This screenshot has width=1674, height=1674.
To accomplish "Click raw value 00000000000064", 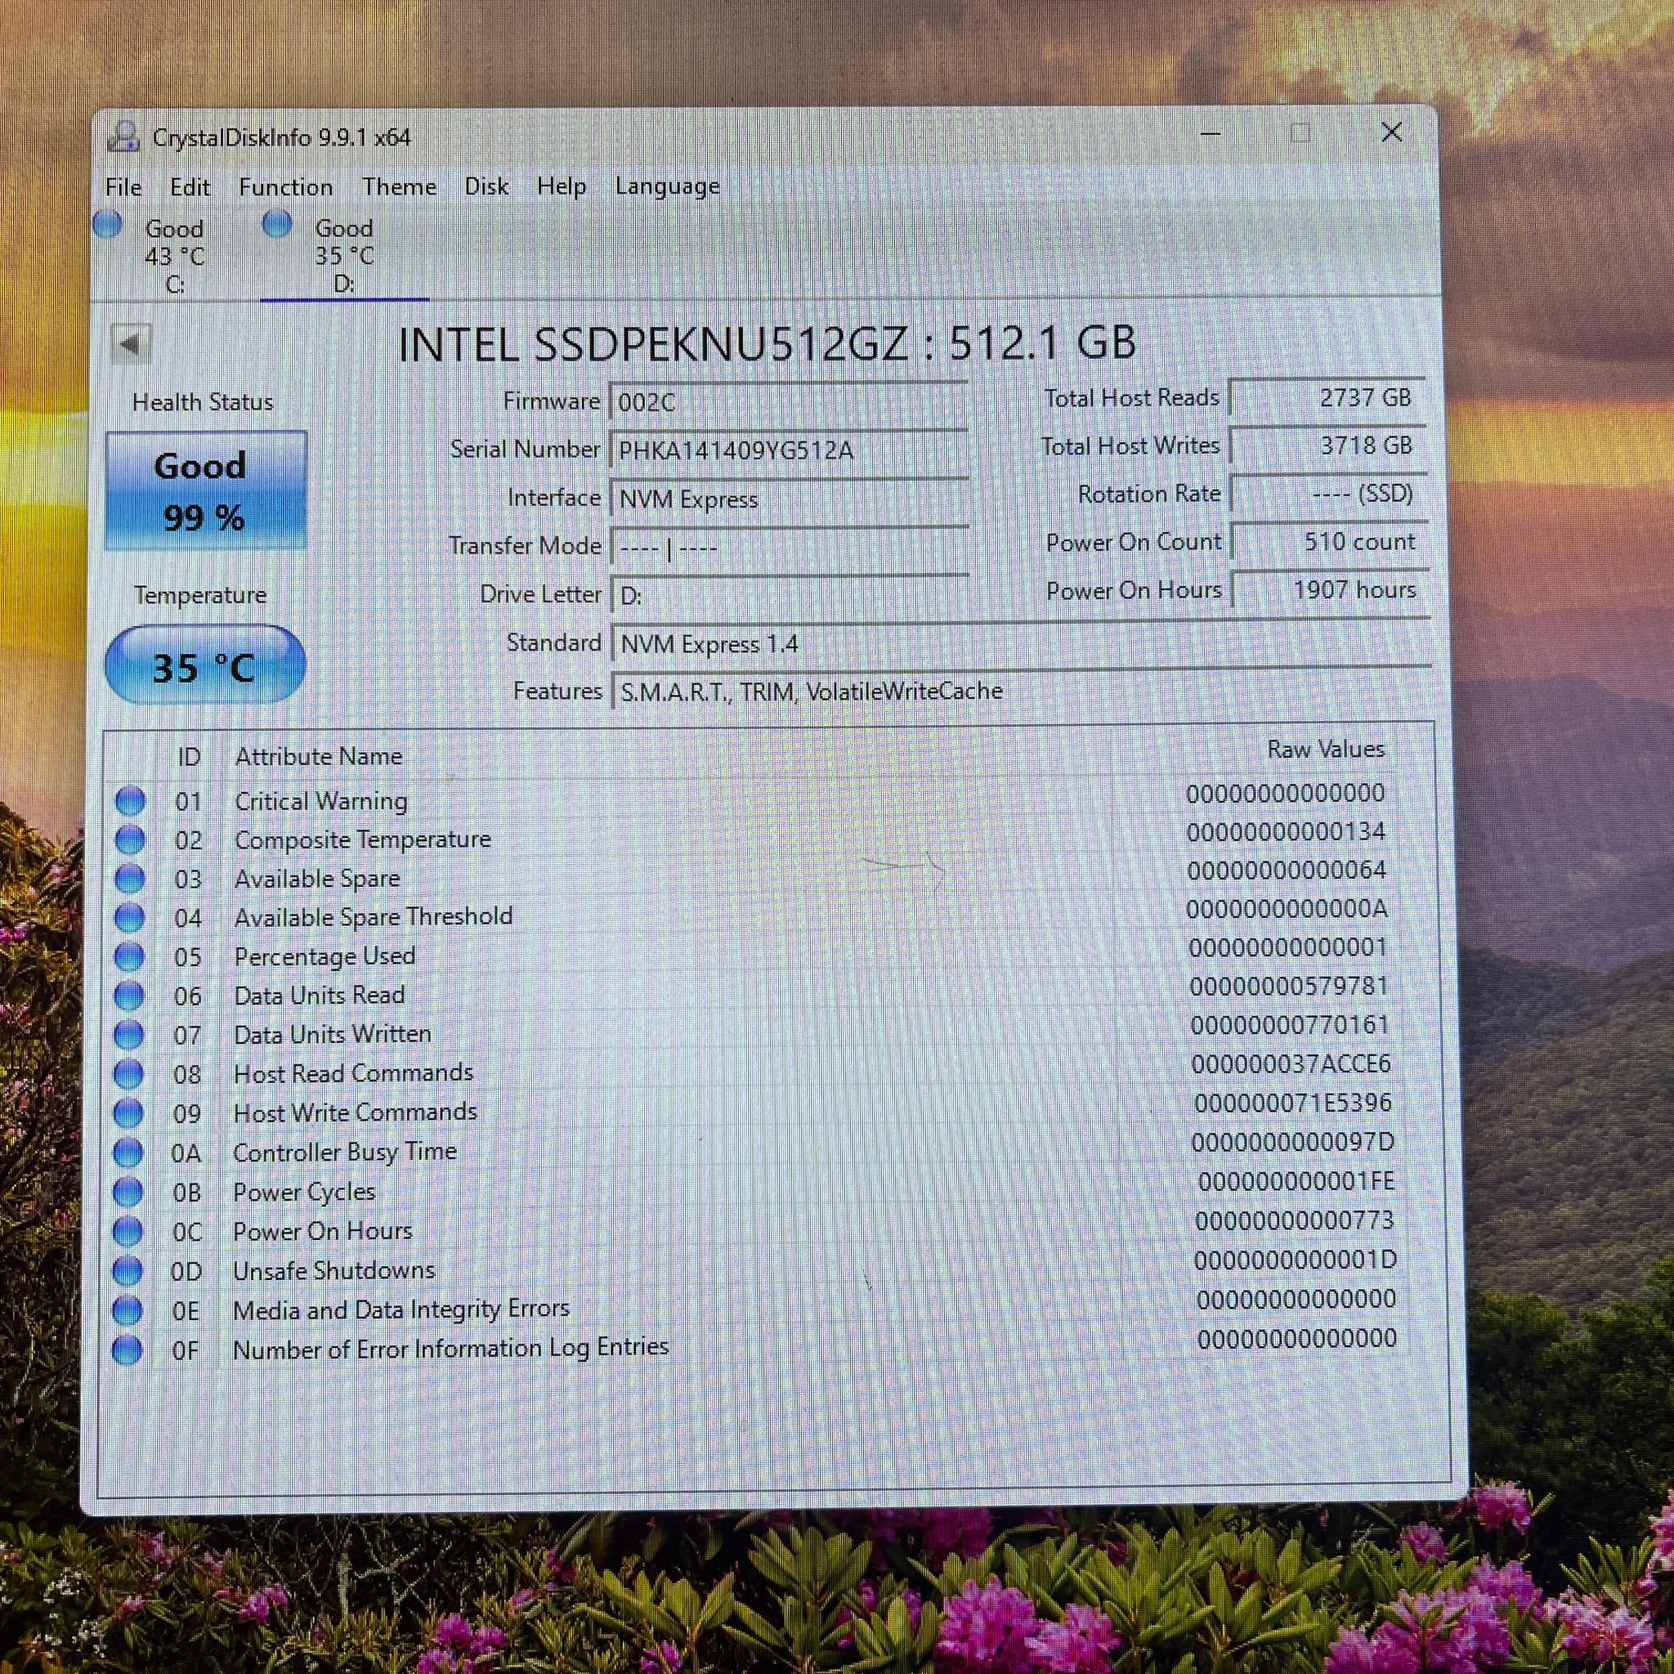I will click(1287, 870).
